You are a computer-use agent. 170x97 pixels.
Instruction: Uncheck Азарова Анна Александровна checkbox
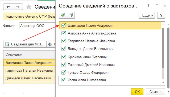(63, 33)
